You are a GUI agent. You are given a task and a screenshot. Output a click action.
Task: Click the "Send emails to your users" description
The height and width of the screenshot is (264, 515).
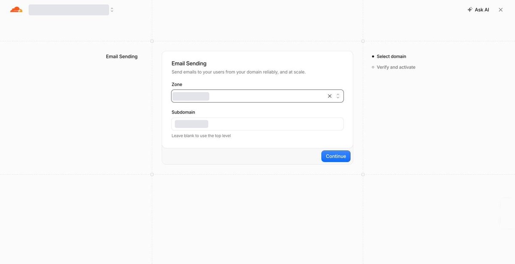coord(239,72)
